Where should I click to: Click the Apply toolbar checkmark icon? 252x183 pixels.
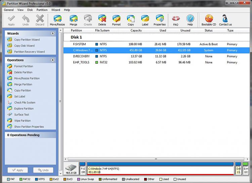tap(11, 18)
